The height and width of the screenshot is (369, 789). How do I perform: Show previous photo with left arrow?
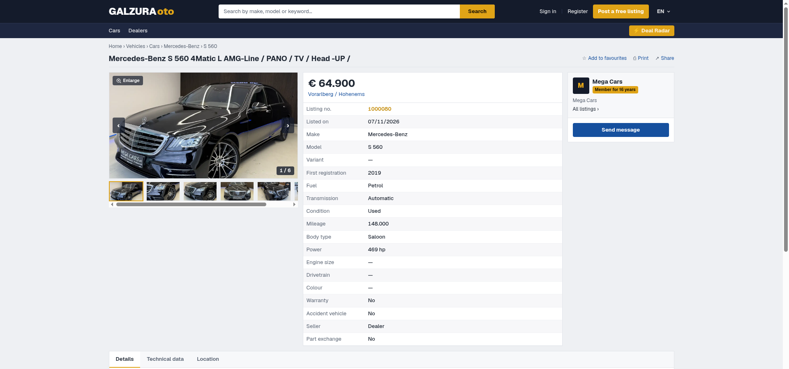[118, 125]
